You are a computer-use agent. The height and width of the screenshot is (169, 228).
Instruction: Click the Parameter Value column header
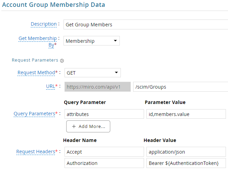tap(165, 102)
